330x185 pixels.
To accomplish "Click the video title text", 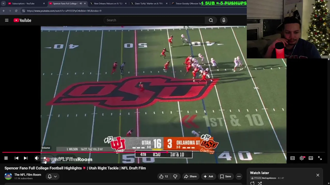I will 75,168.
